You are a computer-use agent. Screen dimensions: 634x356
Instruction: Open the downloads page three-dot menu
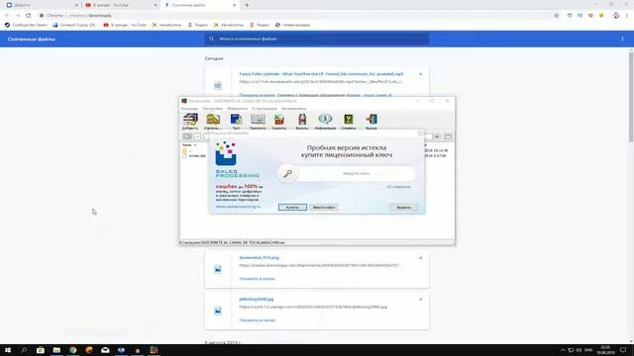pos(623,39)
